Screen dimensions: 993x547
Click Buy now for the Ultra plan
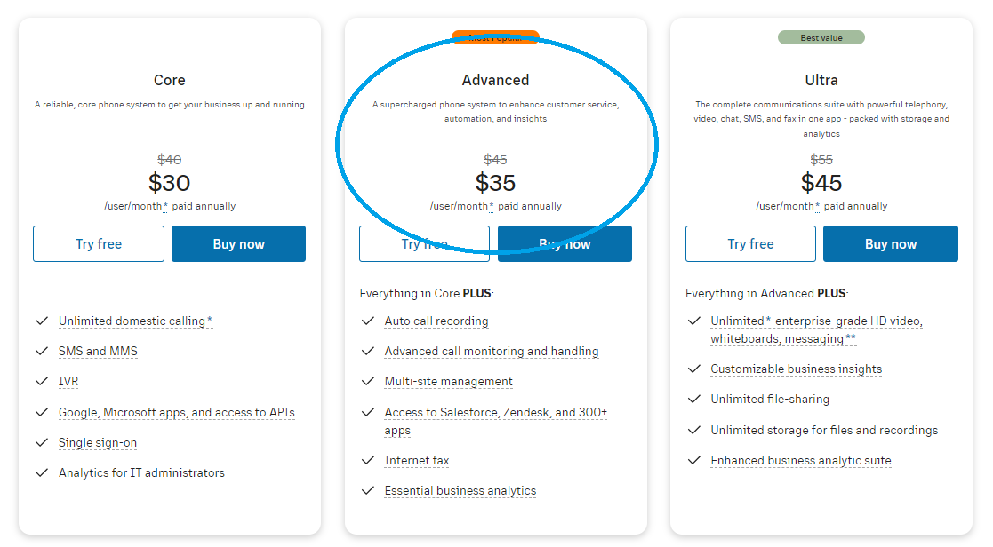point(890,244)
